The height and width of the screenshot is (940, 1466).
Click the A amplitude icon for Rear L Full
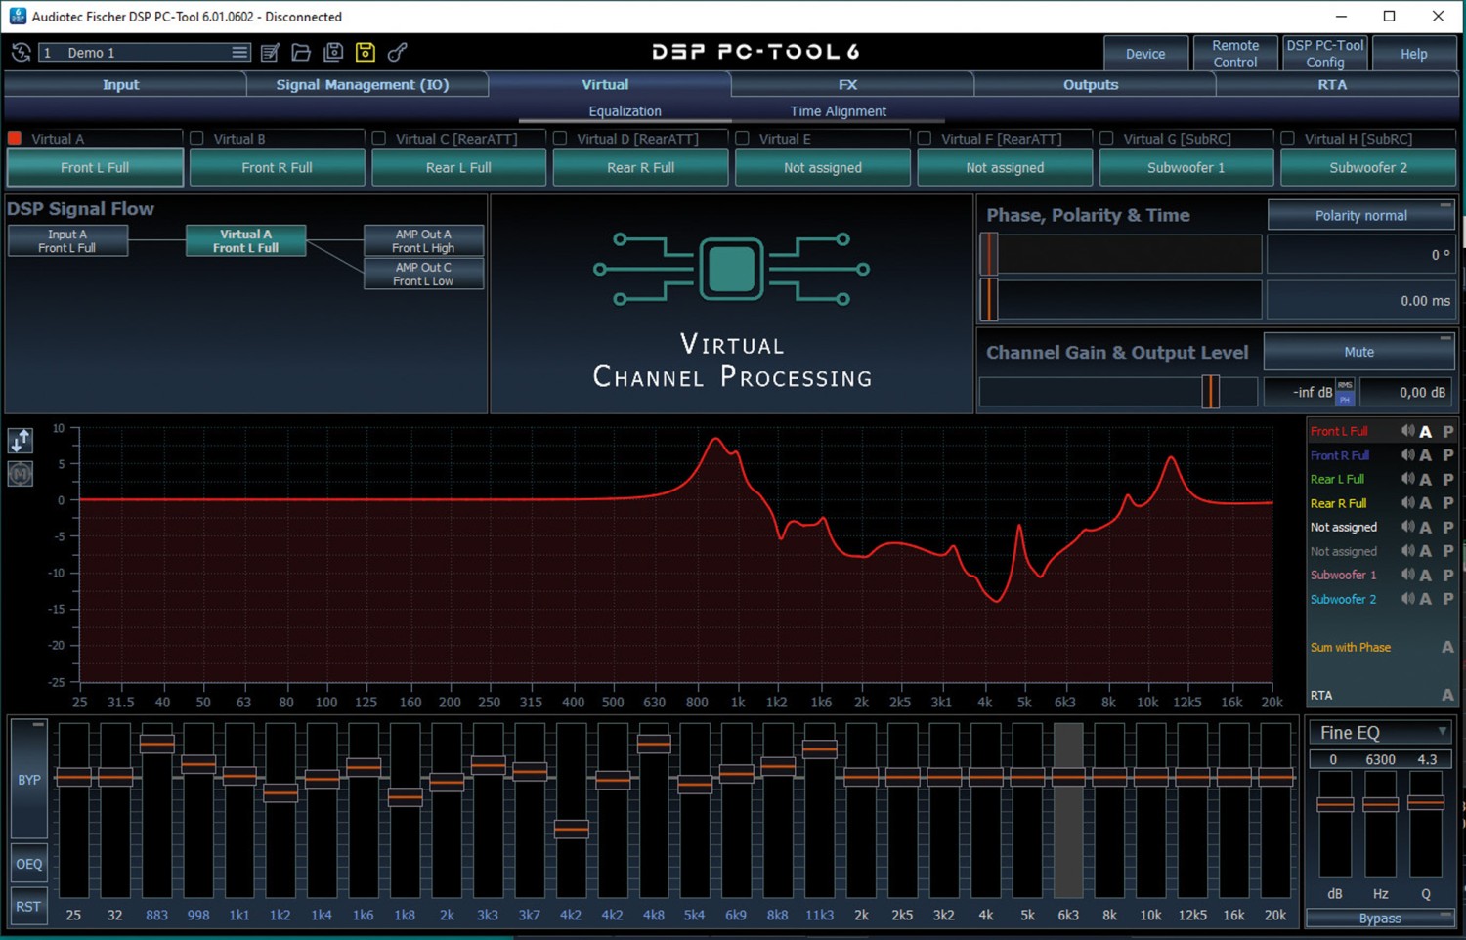(1426, 479)
